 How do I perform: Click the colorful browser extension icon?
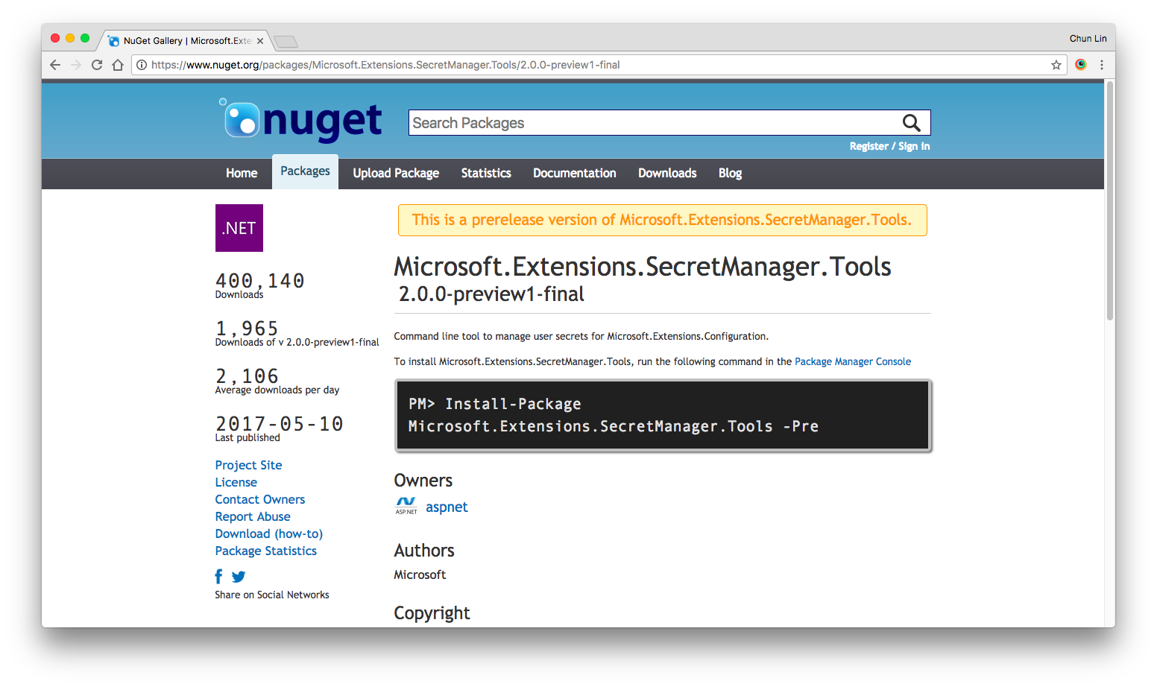tap(1081, 65)
